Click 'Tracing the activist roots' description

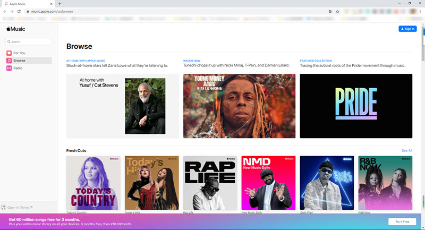click(x=352, y=65)
